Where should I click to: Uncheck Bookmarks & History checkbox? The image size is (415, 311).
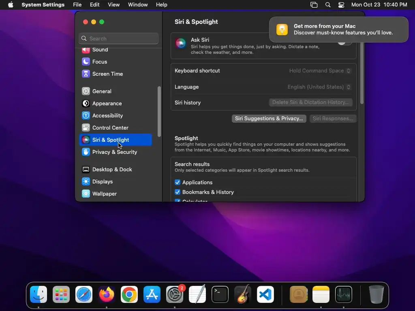point(178,192)
